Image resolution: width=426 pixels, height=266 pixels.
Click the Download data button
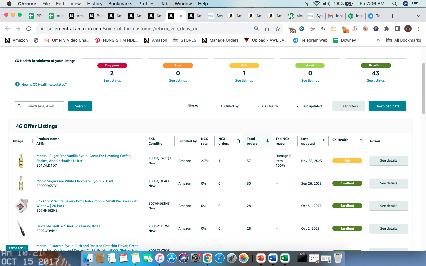[x=387, y=106]
